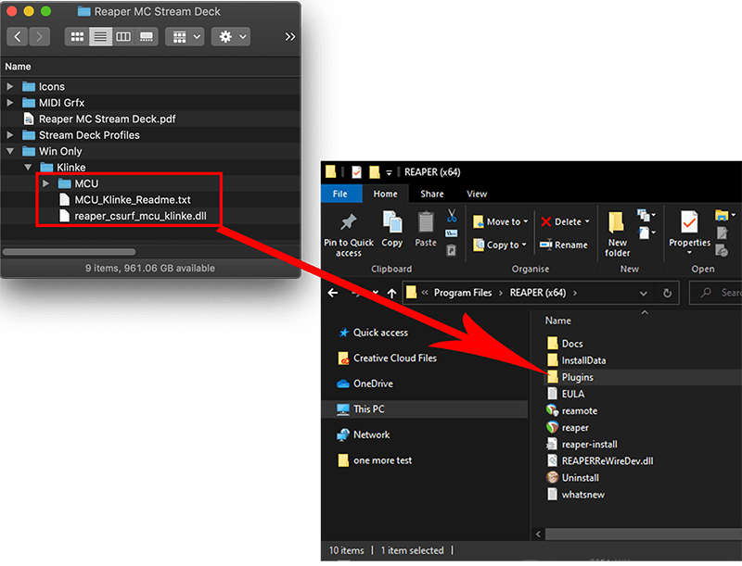Collapse the Klinke folder
The image size is (742, 566).
[x=28, y=168]
